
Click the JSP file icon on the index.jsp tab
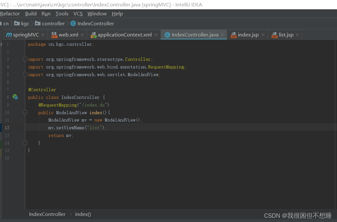[x=234, y=35]
